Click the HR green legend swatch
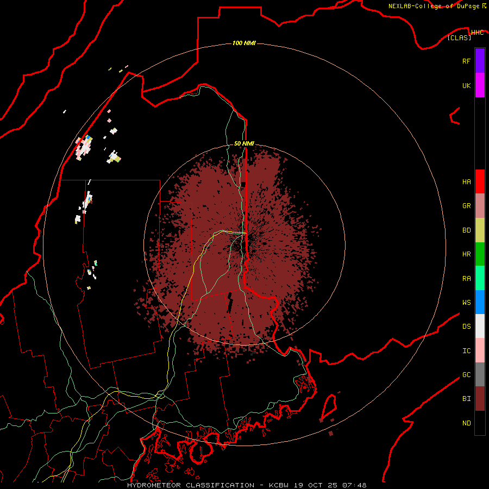 480,254
